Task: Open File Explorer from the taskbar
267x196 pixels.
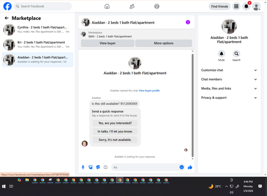Action: (x=27, y=180)
